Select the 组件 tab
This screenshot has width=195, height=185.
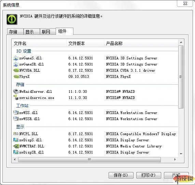pyautogui.click(x=65, y=31)
